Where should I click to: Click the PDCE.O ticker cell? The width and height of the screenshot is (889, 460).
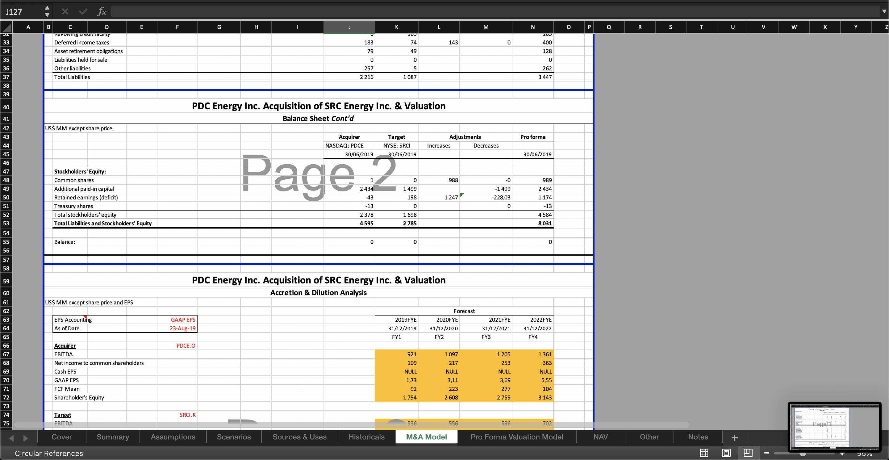pyautogui.click(x=177, y=345)
